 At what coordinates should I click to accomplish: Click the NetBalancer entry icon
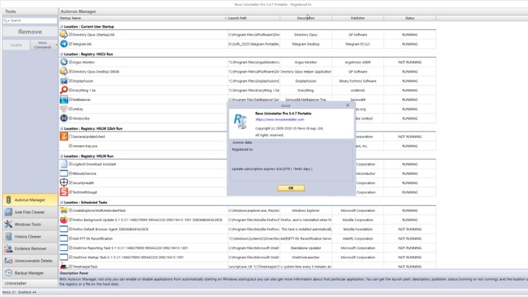63,100
